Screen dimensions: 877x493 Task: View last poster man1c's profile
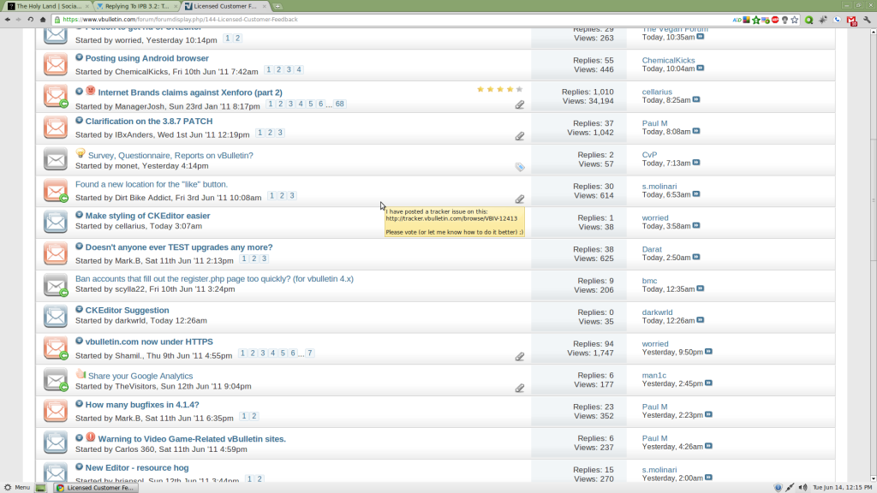pyautogui.click(x=653, y=376)
